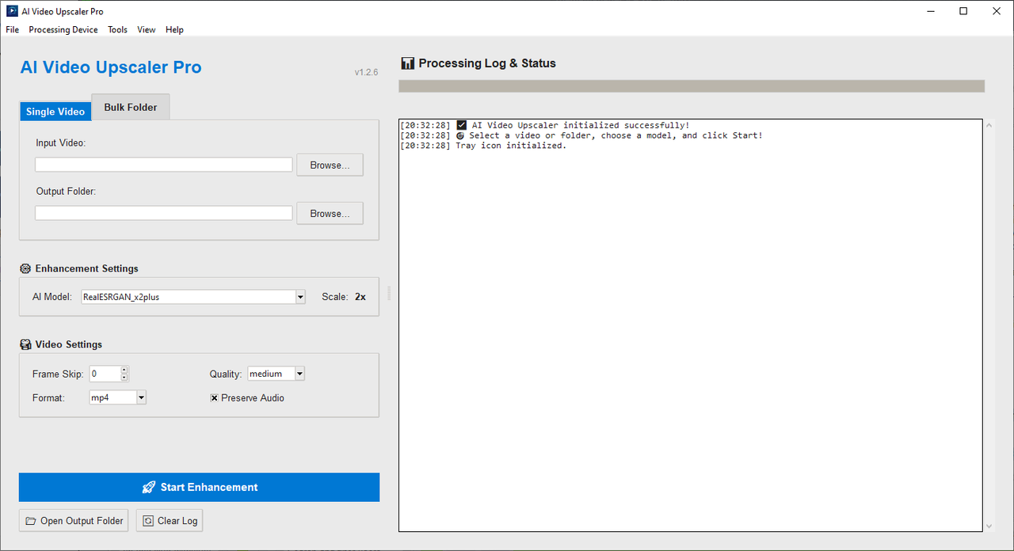The width and height of the screenshot is (1014, 551).
Task: Click the gear icon beside Enhancement Settings
Action: pos(25,269)
